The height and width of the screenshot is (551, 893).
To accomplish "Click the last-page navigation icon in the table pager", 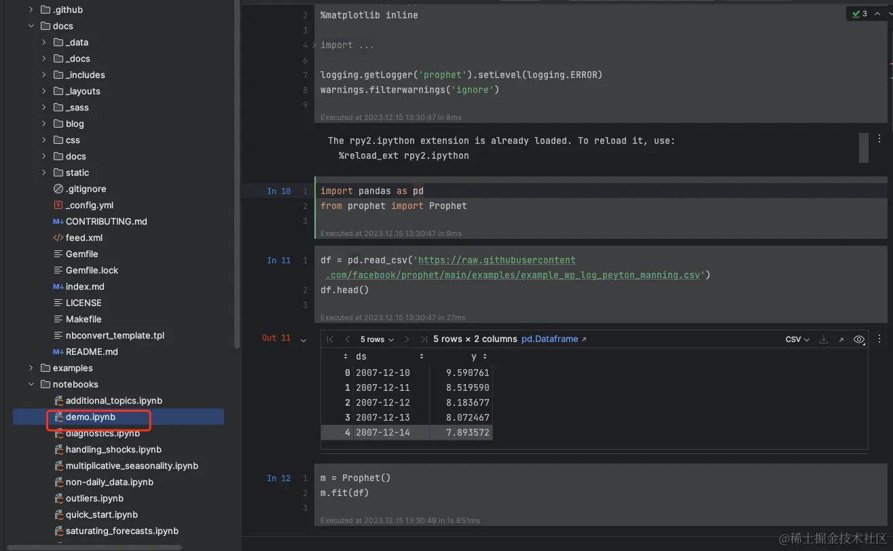I will [424, 339].
